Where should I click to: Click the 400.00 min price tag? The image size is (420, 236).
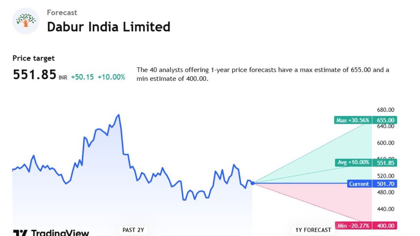click(x=386, y=226)
